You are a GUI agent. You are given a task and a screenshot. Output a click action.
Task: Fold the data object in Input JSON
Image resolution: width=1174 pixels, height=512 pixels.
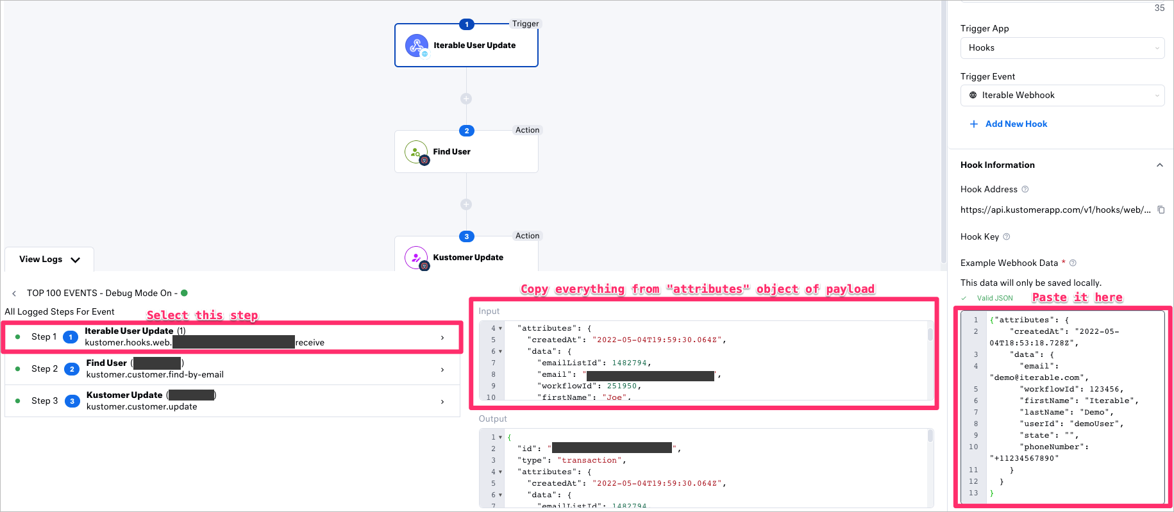pos(500,351)
